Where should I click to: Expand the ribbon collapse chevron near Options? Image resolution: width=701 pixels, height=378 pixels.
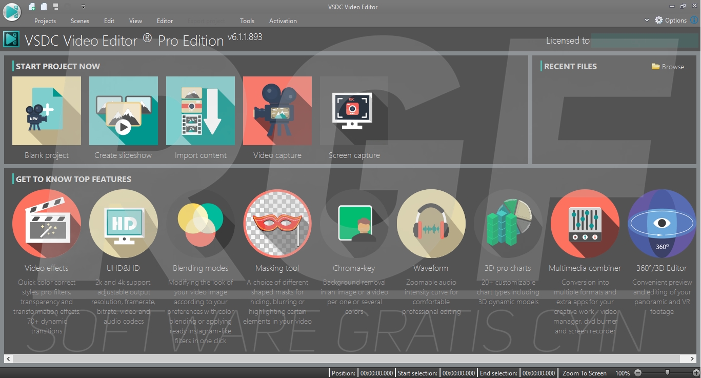click(647, 21)
